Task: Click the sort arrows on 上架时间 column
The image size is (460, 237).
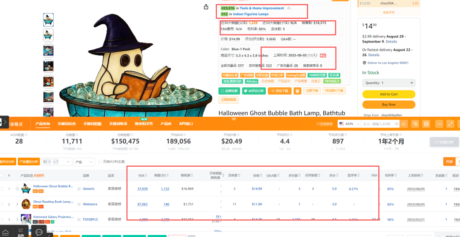Action: (x=421, y=175)
